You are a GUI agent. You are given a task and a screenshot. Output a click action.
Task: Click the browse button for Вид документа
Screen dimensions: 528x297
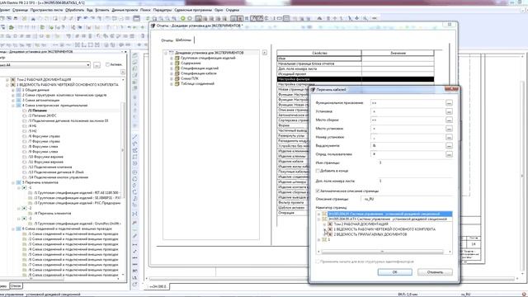(449, 145)
